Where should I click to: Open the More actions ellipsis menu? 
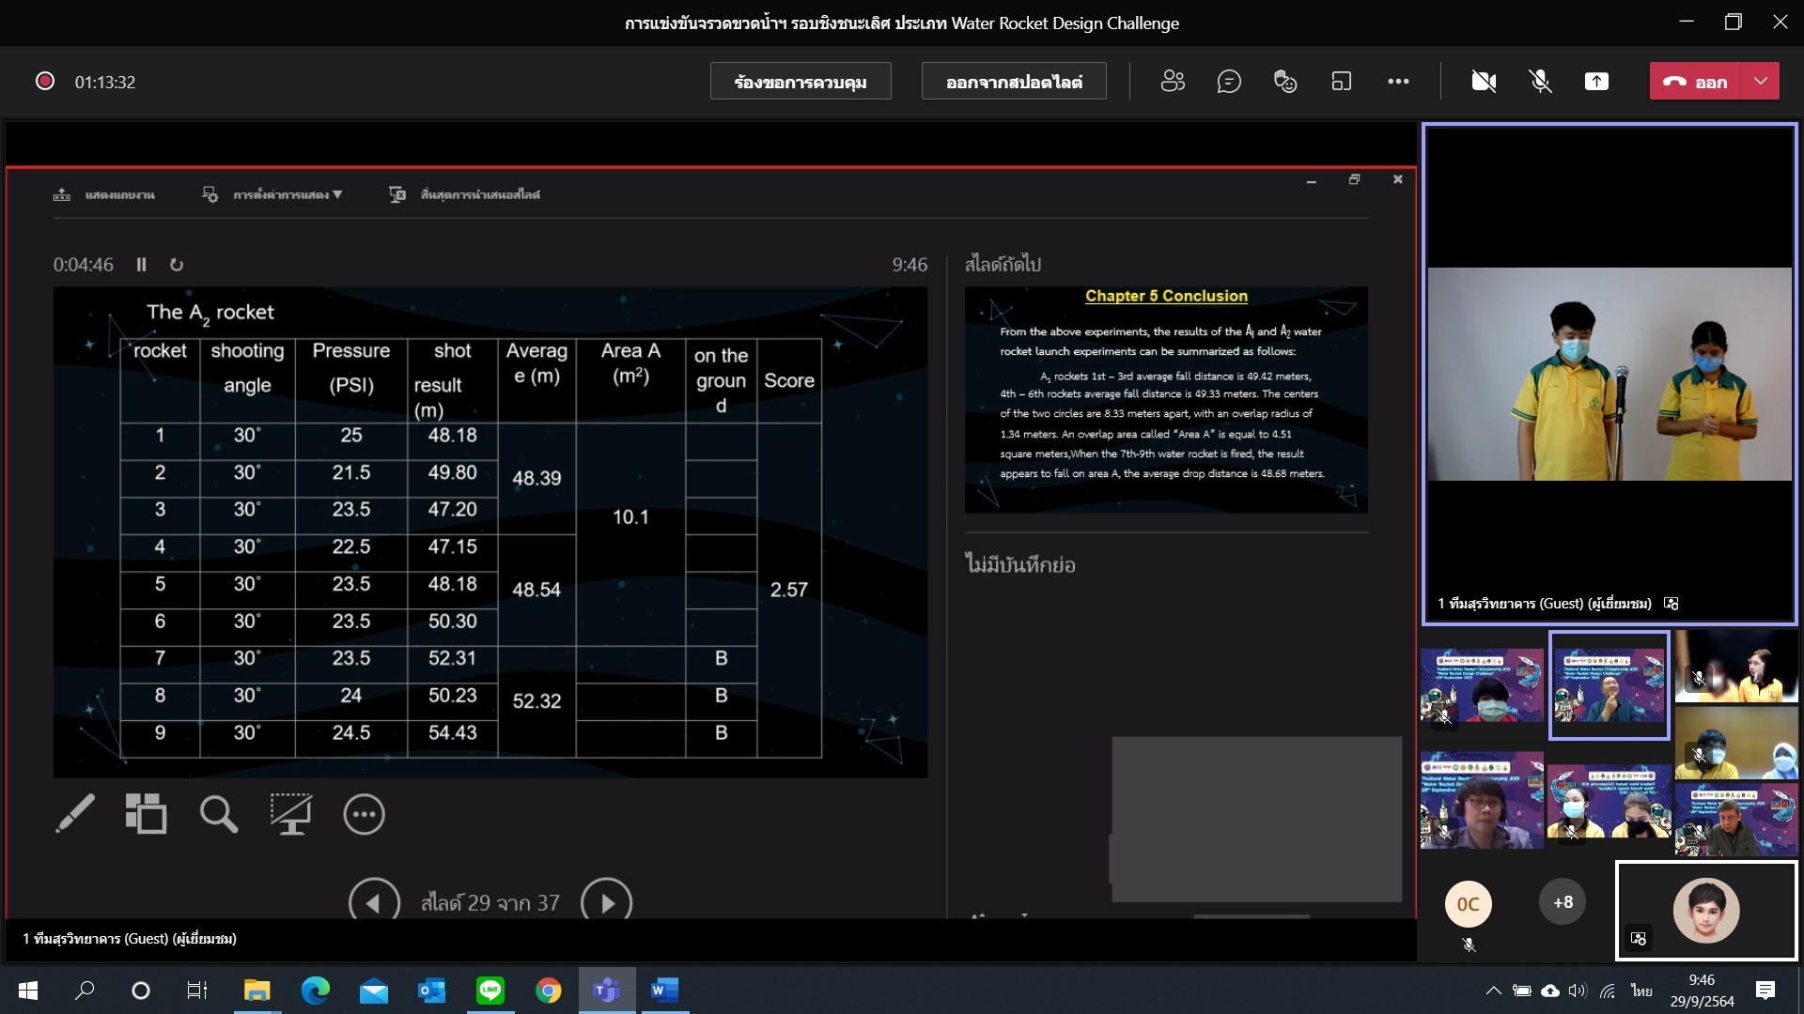click(x=1398, y=82)
